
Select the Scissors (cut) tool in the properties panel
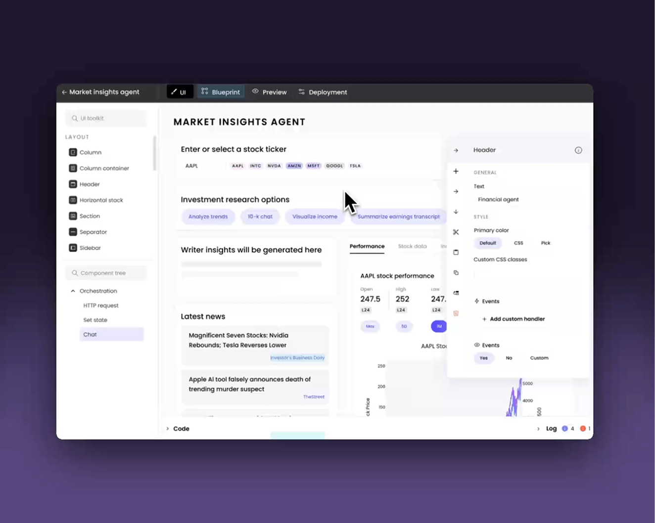(456, 231)
